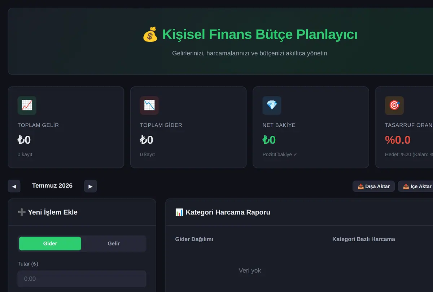Click the Pozitif bakiye ✓ text
The image size is (433, 292).
pyautogui.click(x=280, y=154)
